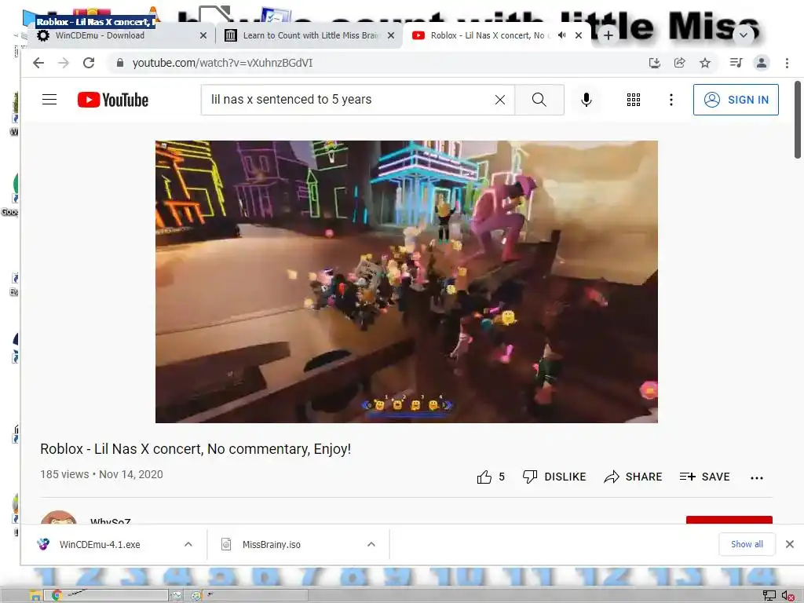This screenshot has height=603, width=804.
Task: Open the WhySoZ channel avatar
Action: coord(58,518)
